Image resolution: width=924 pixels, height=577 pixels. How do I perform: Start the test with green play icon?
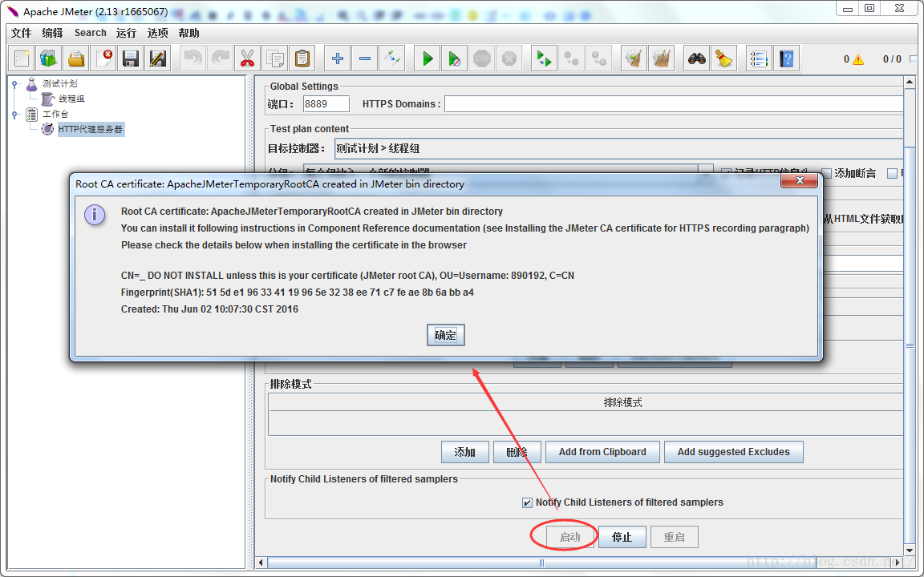click(x=428, y=59)
